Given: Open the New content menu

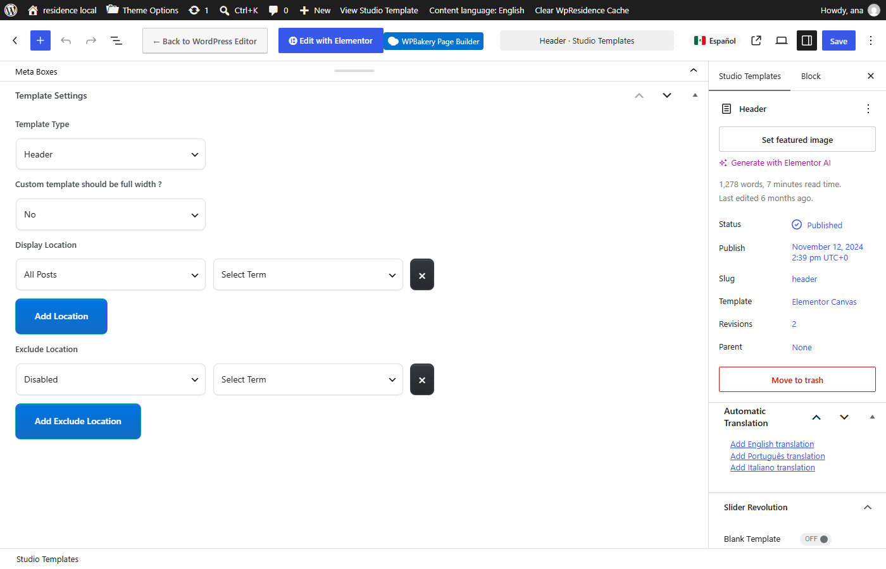Looking at the screenshot, I should coord(315,10).
